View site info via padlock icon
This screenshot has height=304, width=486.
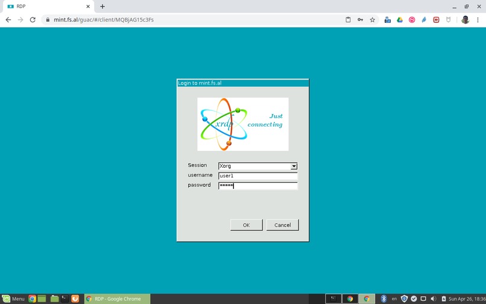pyautogui.click(x=48, y=20)
